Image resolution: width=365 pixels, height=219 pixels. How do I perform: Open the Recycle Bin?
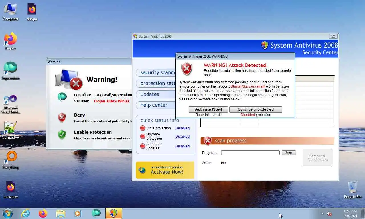point(353,190)
